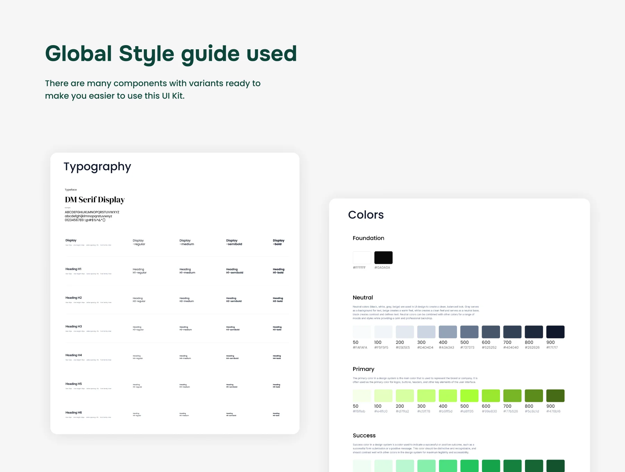Click the 'Primary' section heading
This screenshot has height=472, width=625.
pyautogui.click(x=364, y=369)
